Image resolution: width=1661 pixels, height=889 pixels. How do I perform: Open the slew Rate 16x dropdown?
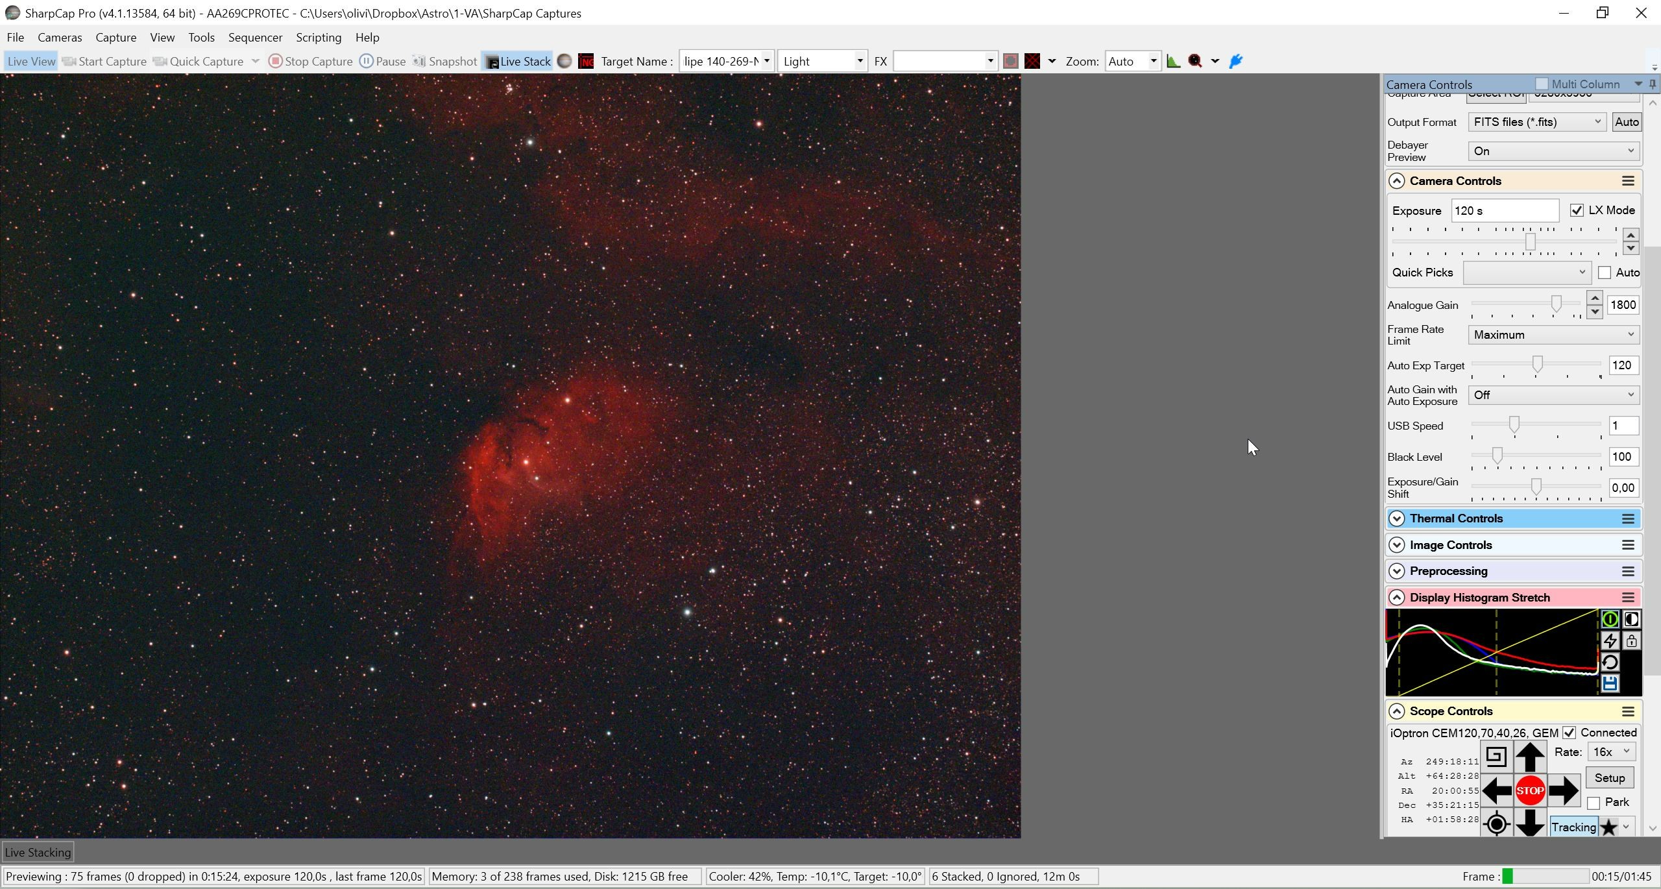coord(1611,751)
